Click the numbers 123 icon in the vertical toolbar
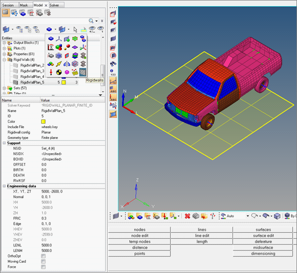Screen dimensions: 297x273 click(x=113, y=73)
